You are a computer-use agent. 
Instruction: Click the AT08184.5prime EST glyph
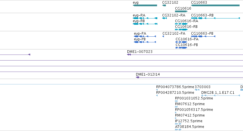point(178,130)
